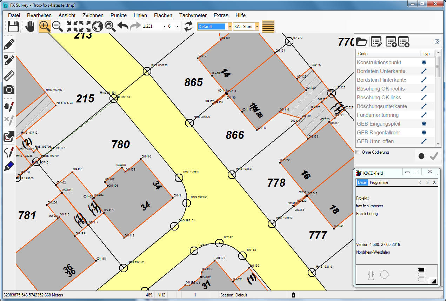
Task: Select the Pan hand tool
Action: 30,26
